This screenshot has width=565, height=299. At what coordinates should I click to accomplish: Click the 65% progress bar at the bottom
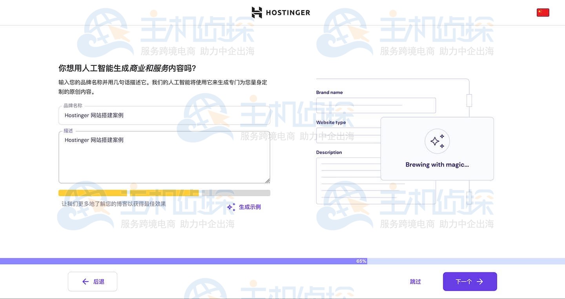(x=361, y=261)
